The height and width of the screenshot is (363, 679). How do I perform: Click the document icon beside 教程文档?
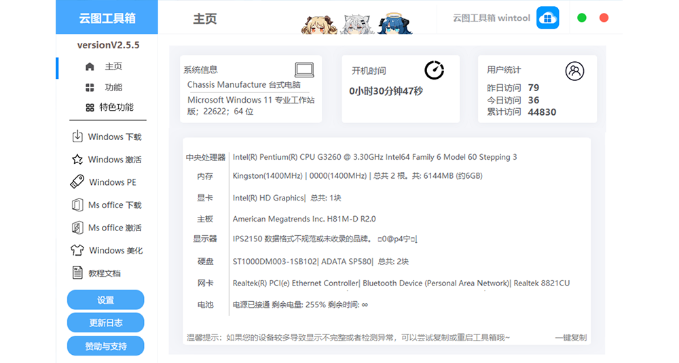(77, 273)
